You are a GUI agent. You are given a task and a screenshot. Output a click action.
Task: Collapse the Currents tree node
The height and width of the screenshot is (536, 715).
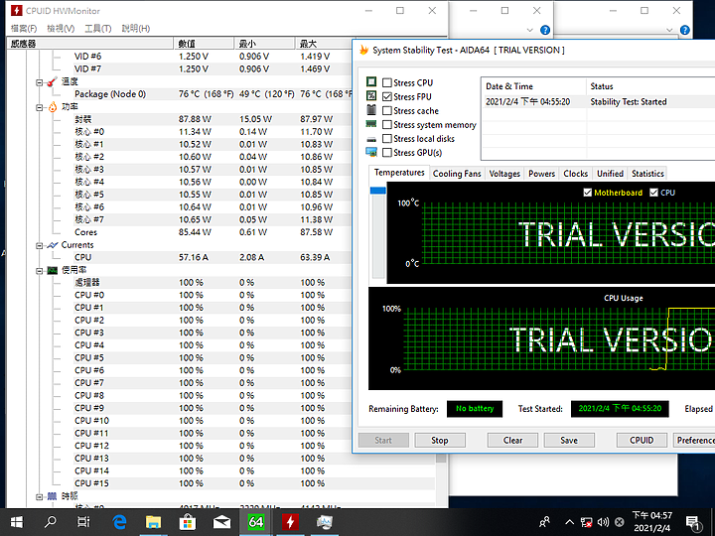point(39,246)
